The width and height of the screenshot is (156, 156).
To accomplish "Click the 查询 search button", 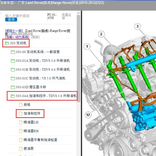I will [11, 19].
